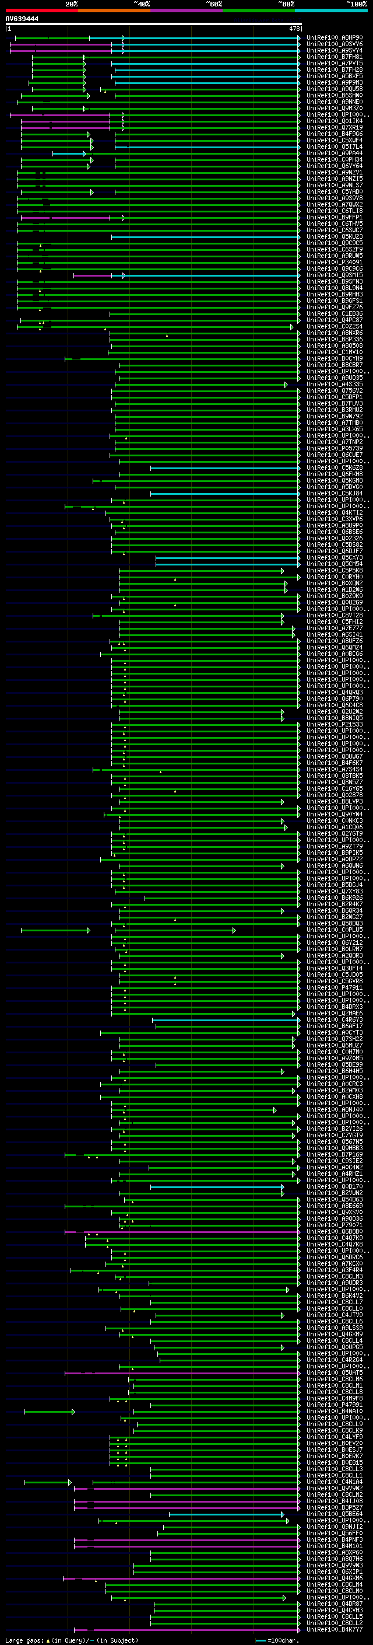373x1645 pixels.
Task: Select the UniRef100_C0Z2S4 label
Action: [334, 326]
